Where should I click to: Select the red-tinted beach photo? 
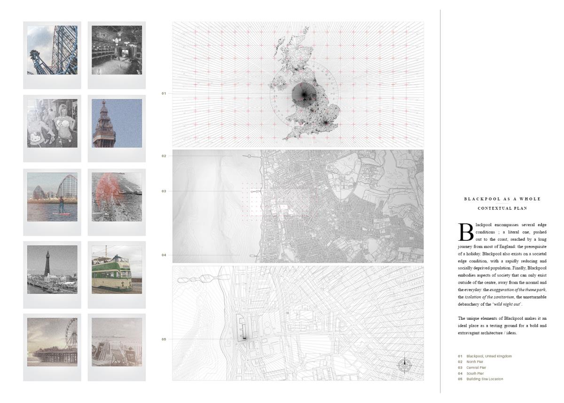tap(117, 197)
